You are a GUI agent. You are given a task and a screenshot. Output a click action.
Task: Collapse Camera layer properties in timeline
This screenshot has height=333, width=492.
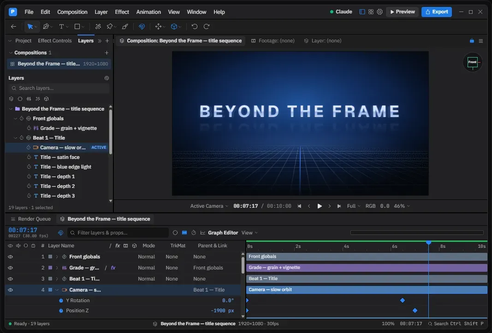click(57, 290)
